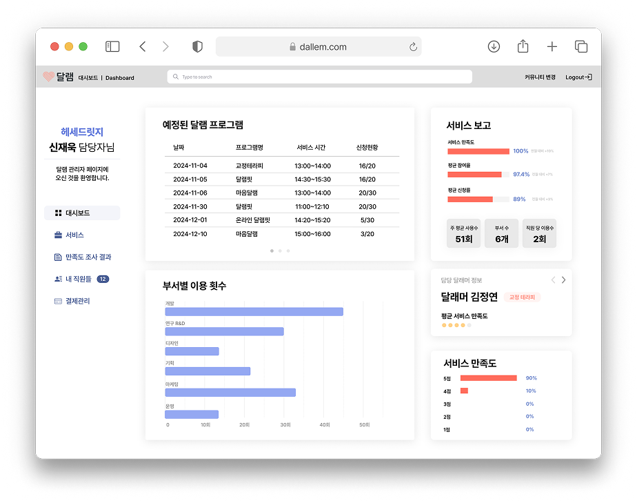Open the 결제관리 menu item
Screen dimensions: 637x501
pos(72,302)
